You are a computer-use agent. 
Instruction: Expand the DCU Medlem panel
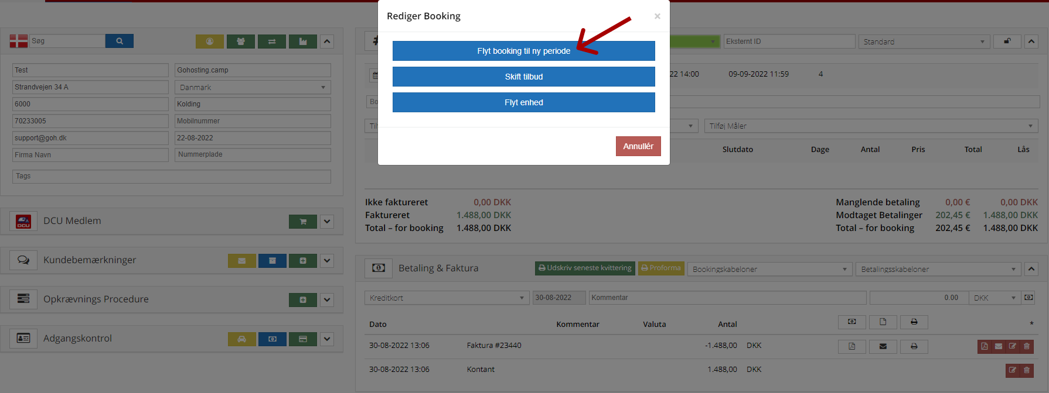coord(327,222)
